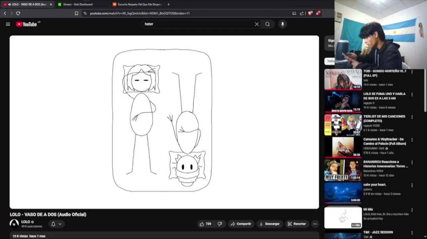This screenshot has height=239, width=427.
Task: Dislike the video with thumbs down
Action: (x=220, y=224)
